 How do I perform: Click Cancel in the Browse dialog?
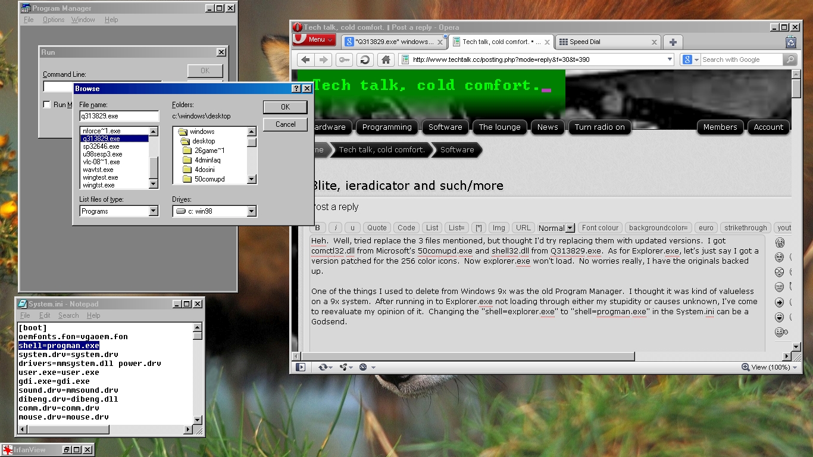tap(285, 124)
